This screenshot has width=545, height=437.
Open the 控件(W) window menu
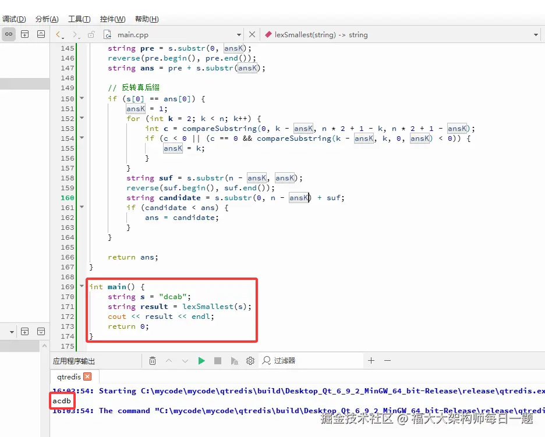(x=112, y=19)
